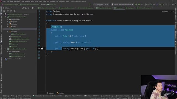The height and width of the screenshot is (99, 177).
Task: Expand the Properties folder
Action: (x=7, y=22)
